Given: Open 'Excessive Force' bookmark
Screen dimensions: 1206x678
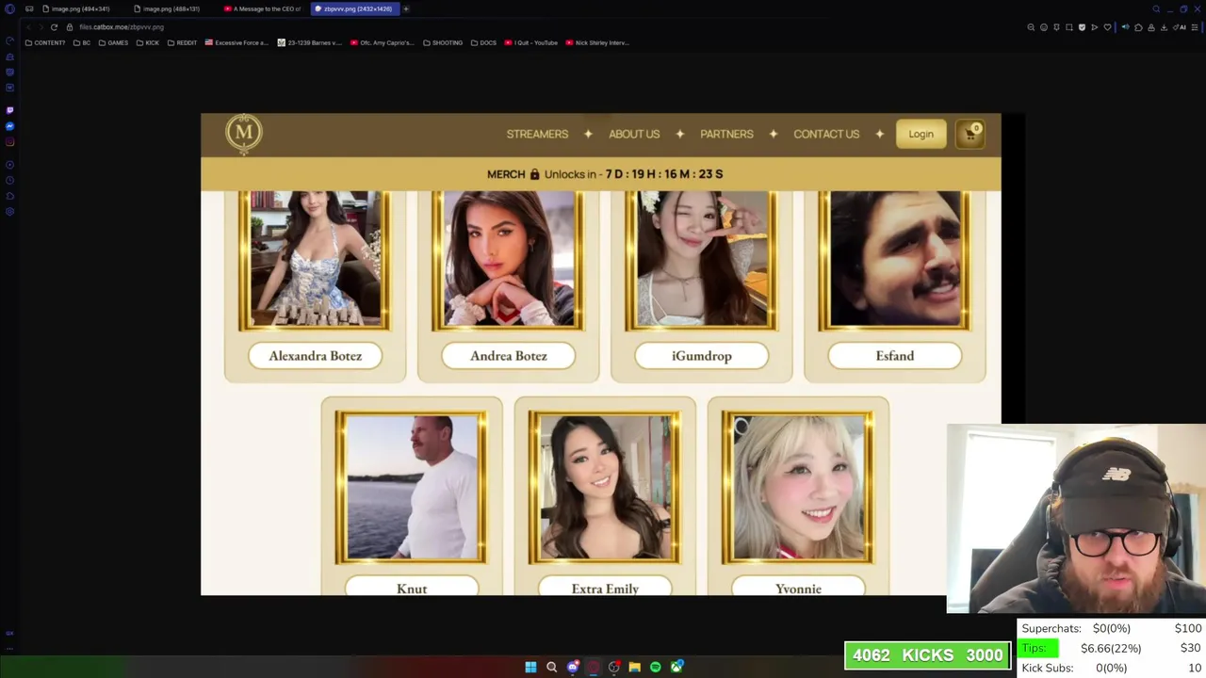Looking at the screenshot, I should point(236,42).
